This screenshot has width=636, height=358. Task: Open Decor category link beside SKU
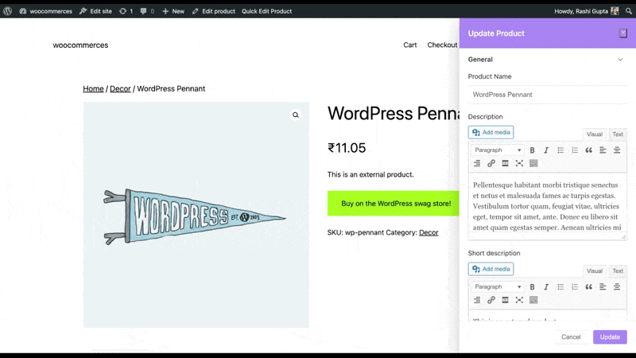click(429, 232)
